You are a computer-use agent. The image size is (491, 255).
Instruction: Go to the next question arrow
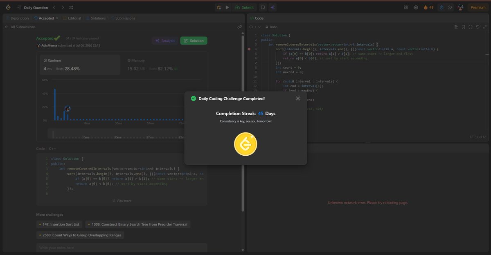tap(62, 7)
